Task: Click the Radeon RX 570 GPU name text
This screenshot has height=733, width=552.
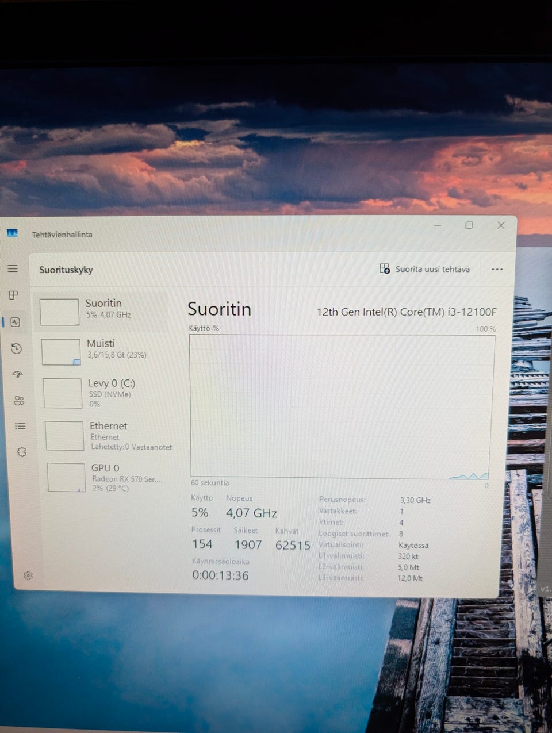Action: click(x=127, y=479)
